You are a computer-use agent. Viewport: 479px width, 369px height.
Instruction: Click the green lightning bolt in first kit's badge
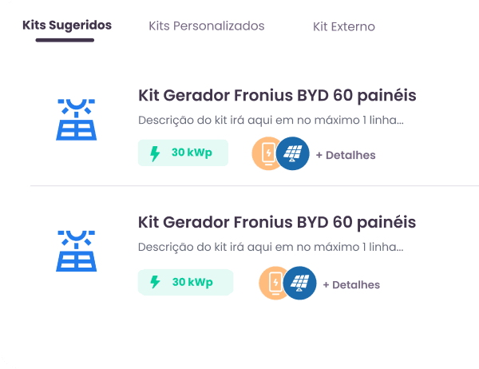[x=155, y=153]
